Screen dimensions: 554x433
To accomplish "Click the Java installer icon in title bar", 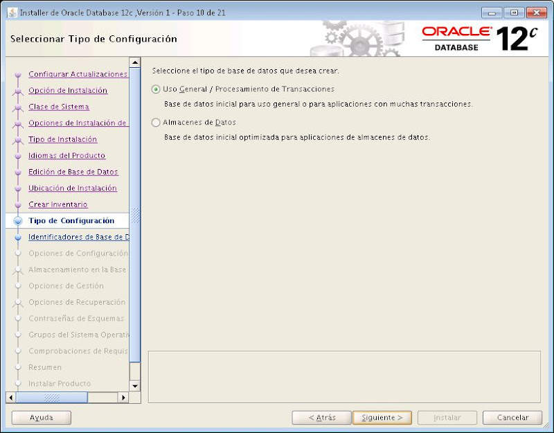I will click(x=12, y=12).
